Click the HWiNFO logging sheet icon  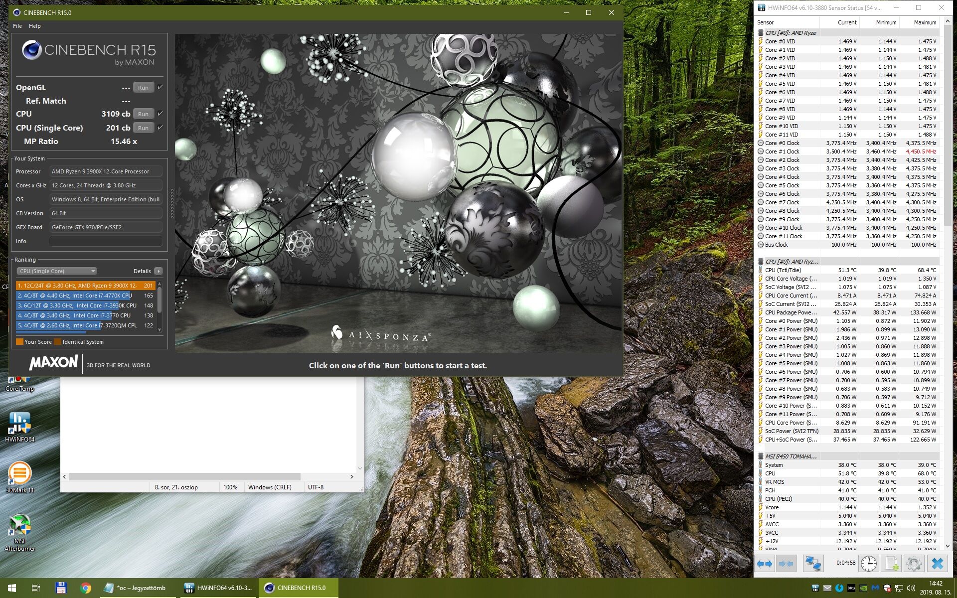891,564
